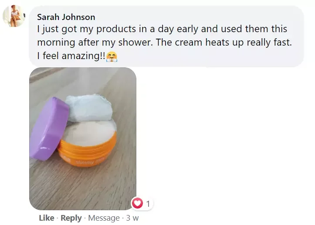The image size is (315, 225).
Task: Reply to Sarah Johnson's comment
Action: (71, 218)
